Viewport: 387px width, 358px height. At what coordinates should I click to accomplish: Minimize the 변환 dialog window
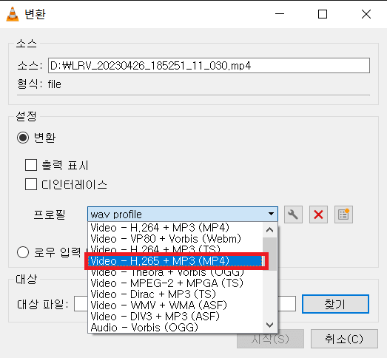coord(280,14)
